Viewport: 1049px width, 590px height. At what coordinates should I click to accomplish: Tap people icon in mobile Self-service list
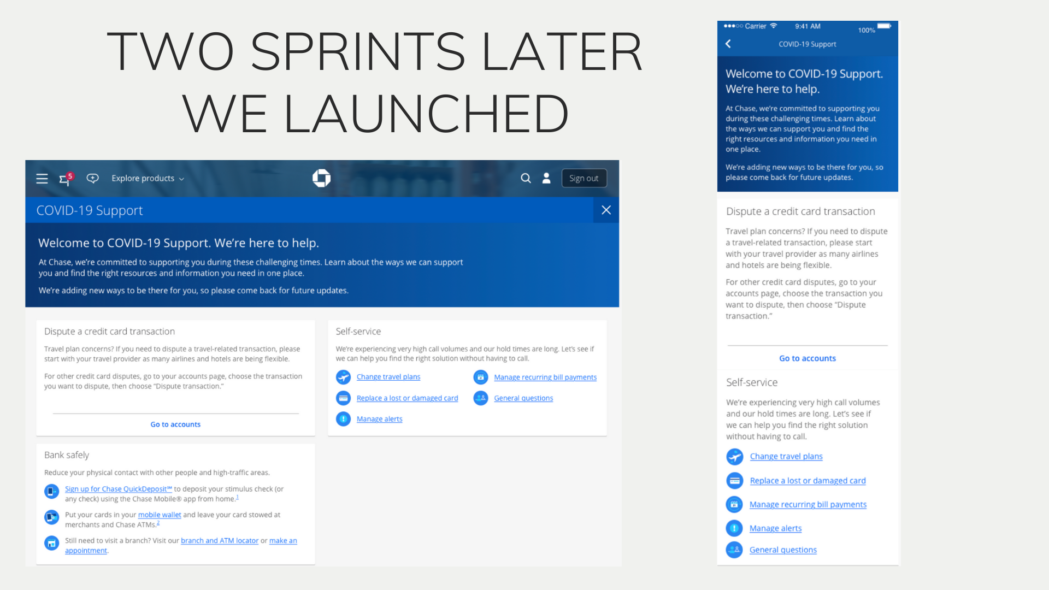click(734, 550)
